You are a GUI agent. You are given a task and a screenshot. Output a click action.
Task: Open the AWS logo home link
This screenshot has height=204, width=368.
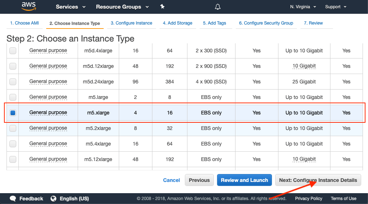click(x=29, y=6)
